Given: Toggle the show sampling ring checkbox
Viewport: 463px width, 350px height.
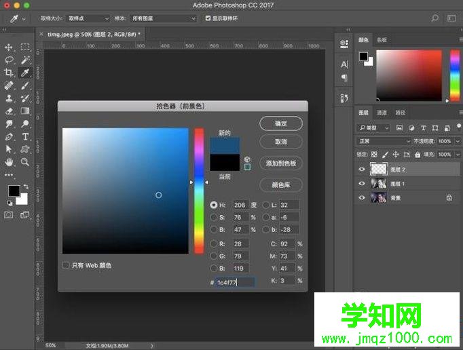Looking at the screenshot, I should tap(208, 18).
